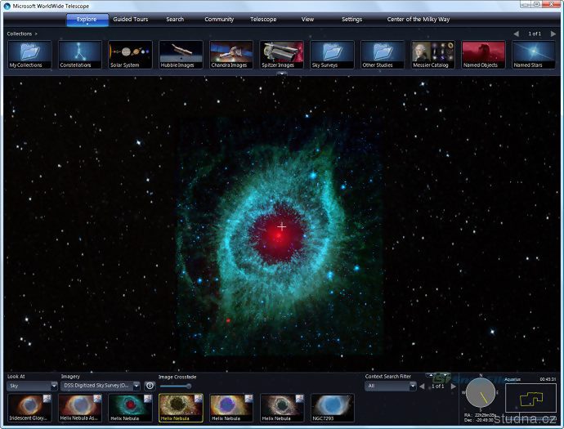Screen dimensions: 564x429
Task: Switch to the View tab
Action: (x=307, y=20)
